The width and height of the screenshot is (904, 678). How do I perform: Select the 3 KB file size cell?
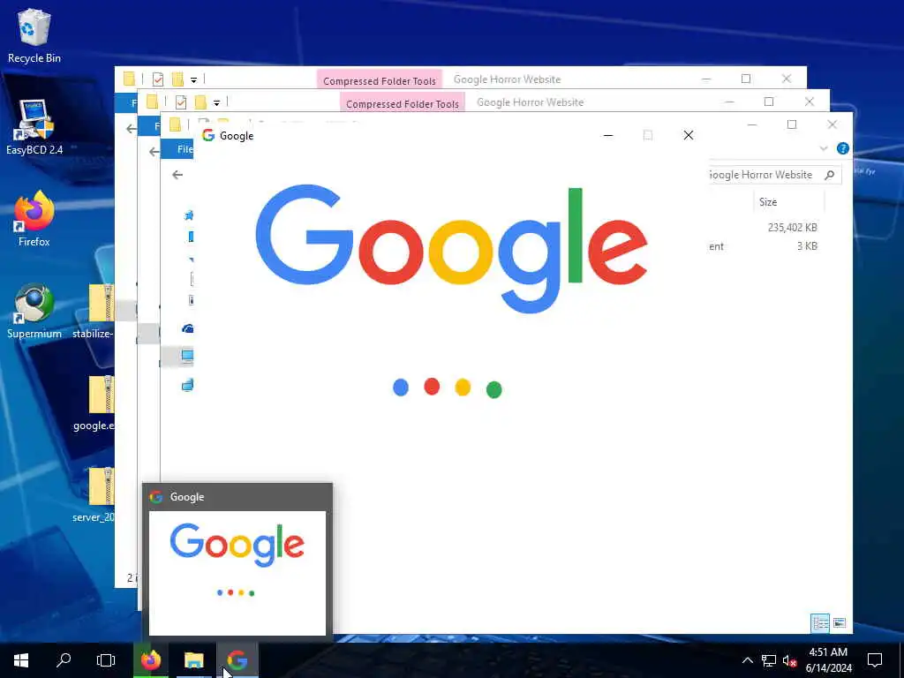(807, 245)
